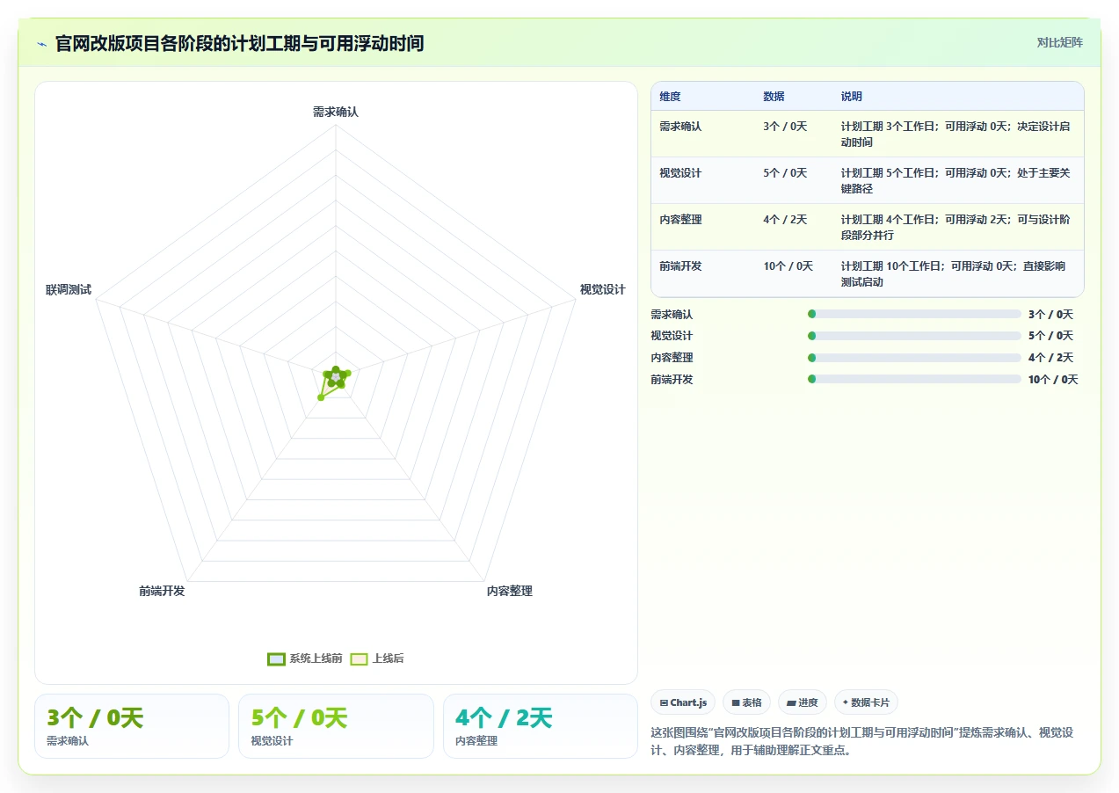Viewport: 1119px width, 793px height.
Task: Click the chart title 官网改版项目各阶段
Action: 239,43
